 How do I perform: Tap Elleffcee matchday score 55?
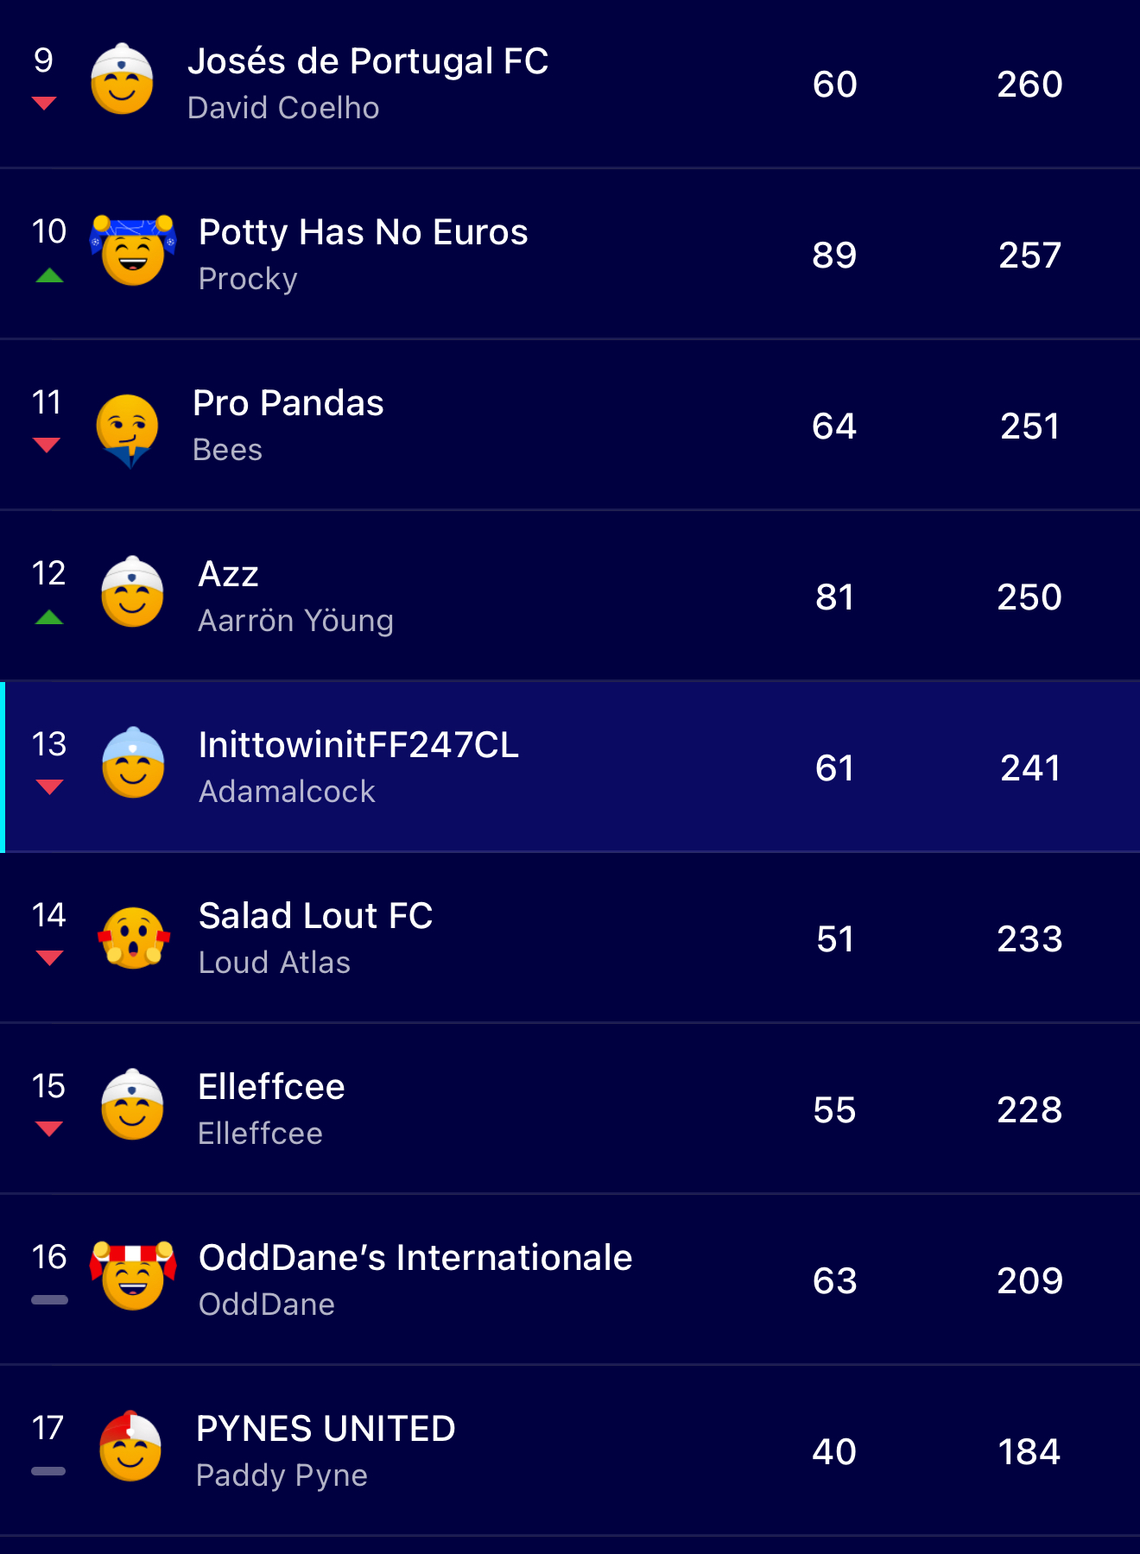click(834, 1110)
